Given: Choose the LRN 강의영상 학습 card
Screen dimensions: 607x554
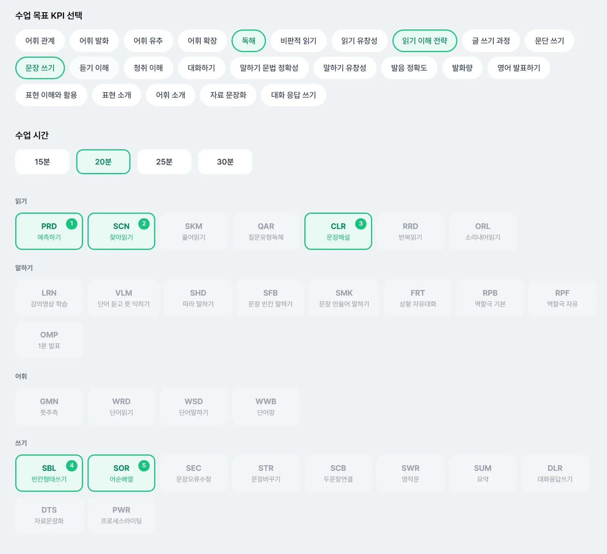Looking at the screenshot, I should [x=49, y=298].
